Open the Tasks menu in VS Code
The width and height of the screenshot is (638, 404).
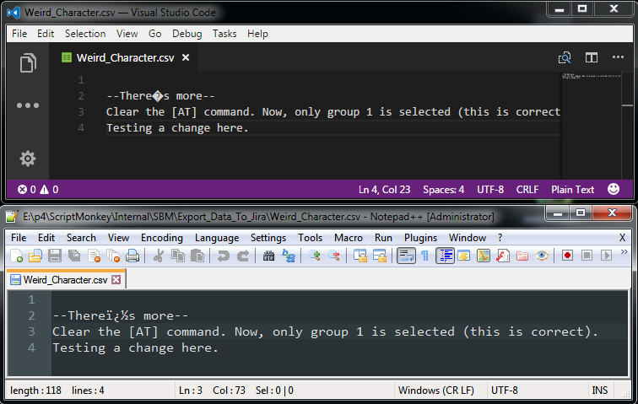pyautogui.click(x=224, y=34)
